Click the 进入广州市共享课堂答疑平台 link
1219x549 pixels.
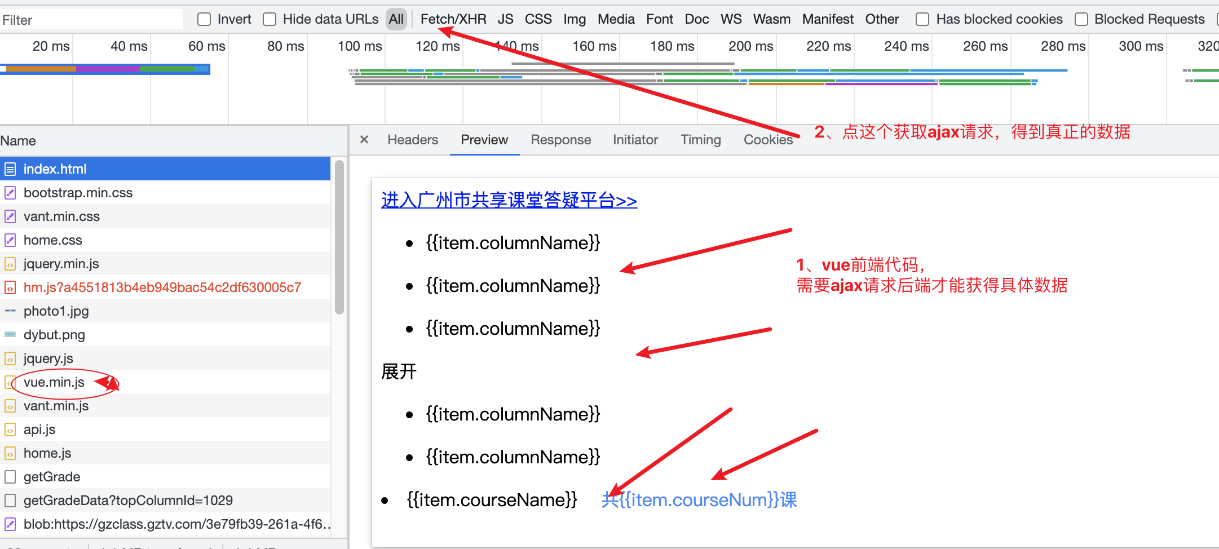coord(509,200)
